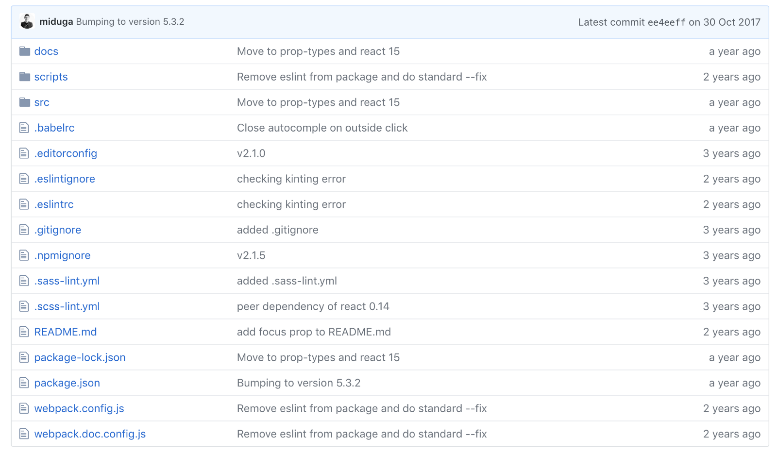The width and height of the screenshot is (777, 453).
Task: Click the docs folder icon
Action: (x=25, y=51)
